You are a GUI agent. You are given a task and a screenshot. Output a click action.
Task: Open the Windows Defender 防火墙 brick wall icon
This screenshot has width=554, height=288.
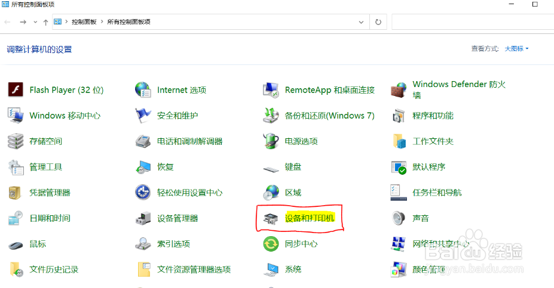click(x=399, y=90)
